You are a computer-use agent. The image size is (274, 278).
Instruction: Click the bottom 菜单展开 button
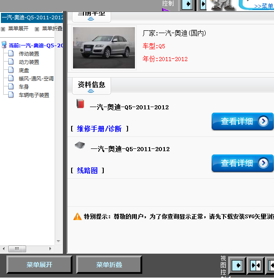[x=39, y=265]
